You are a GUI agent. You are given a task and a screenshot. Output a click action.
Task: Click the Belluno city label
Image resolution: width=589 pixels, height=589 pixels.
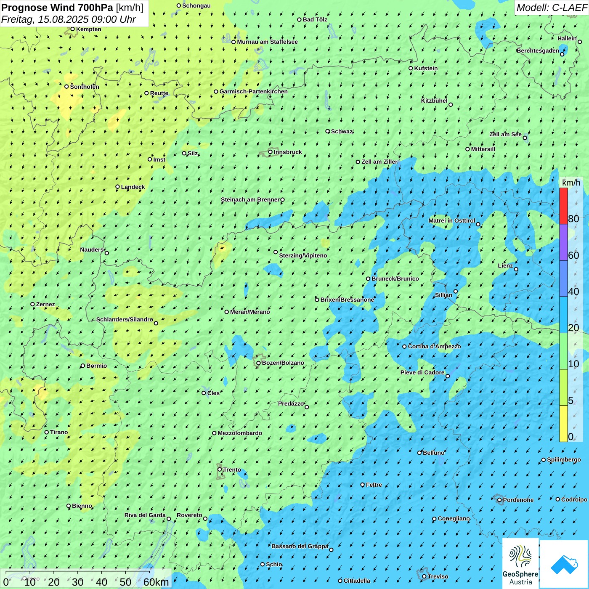click(434, 453)
